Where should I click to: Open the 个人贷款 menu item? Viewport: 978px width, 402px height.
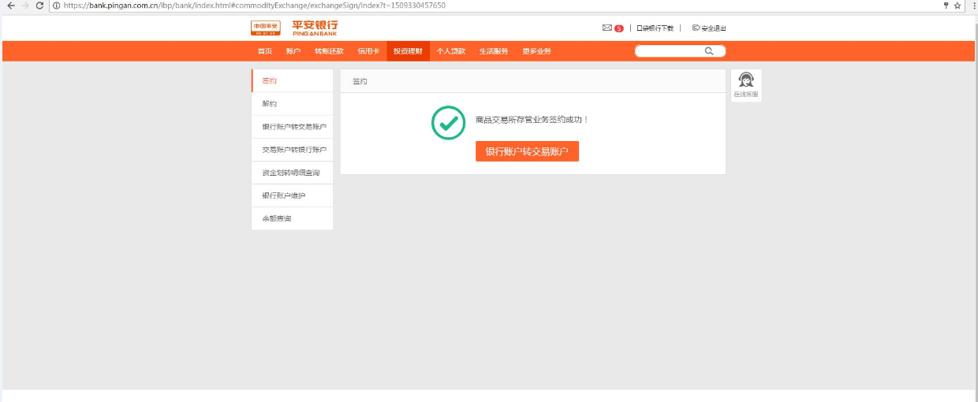click(451, 51)
